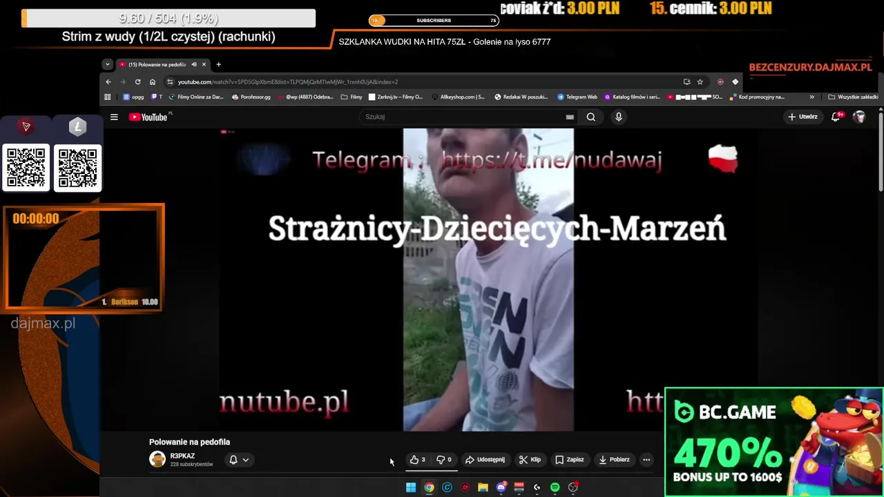Go back with the browser back arrow
This screenshot has height=497, width=884.
pyautogui.click(x=108, y=81)
